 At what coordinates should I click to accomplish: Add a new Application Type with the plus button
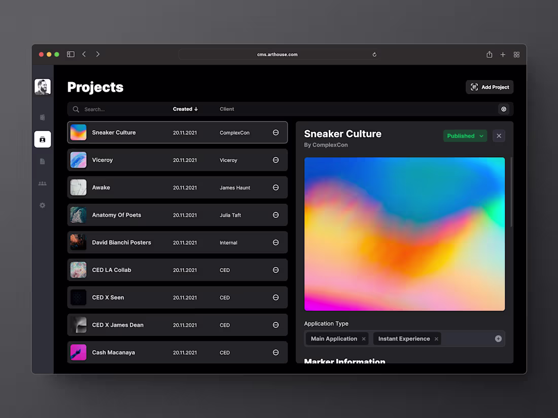[x=498, y=338]
